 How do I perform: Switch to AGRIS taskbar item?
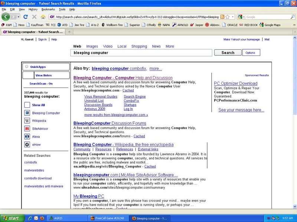[67, 218]
